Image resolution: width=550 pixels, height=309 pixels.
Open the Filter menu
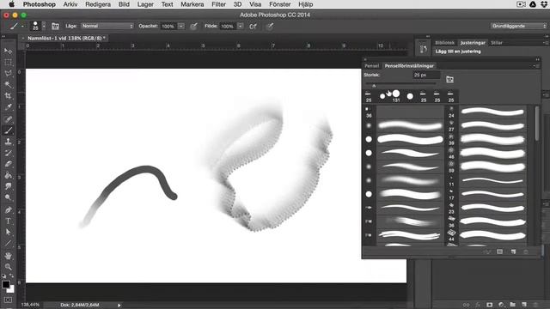point(218,4)
